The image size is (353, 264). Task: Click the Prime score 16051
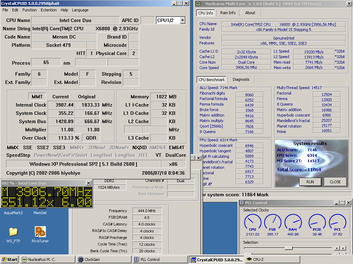click(326, 131)
